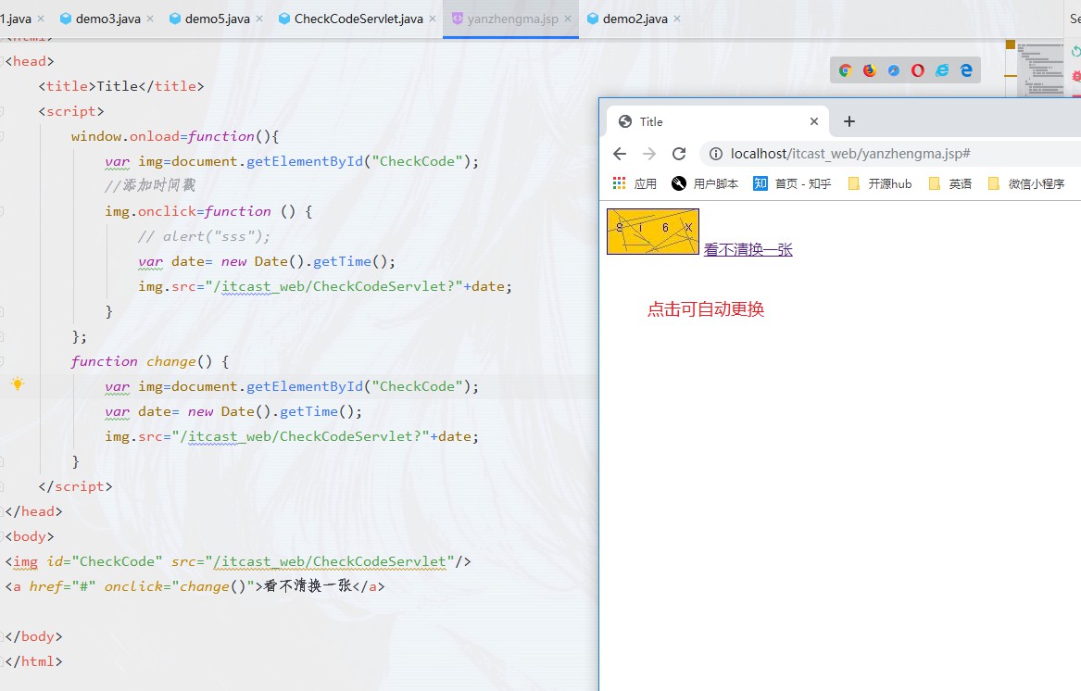This screenshot has height=691, width=1081.
Task: Click the // alert("sss"); comment line
Action: point(204,236)
